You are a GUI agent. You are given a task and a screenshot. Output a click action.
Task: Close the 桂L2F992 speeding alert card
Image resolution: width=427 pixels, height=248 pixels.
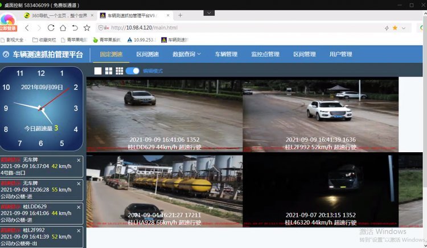coord(78,230)
